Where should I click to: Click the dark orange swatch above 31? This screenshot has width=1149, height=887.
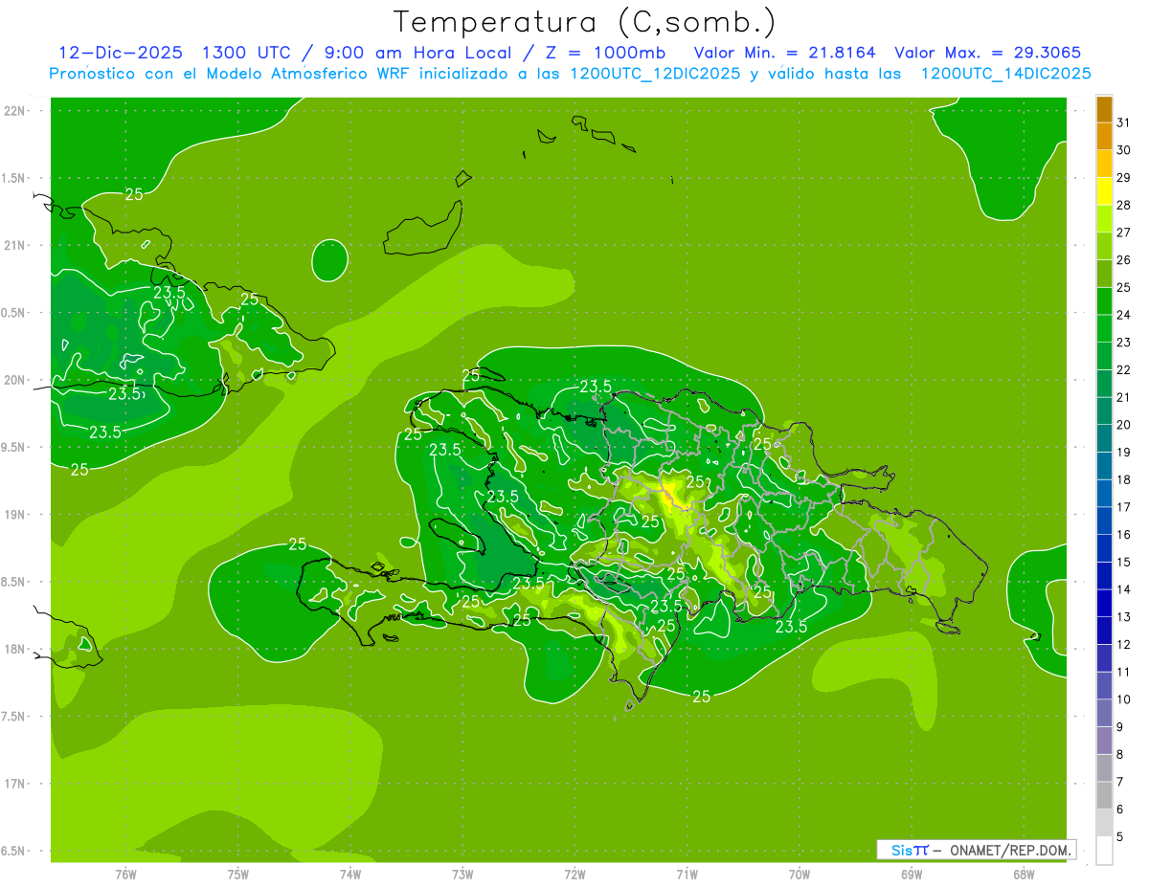tap(1104, 108)
